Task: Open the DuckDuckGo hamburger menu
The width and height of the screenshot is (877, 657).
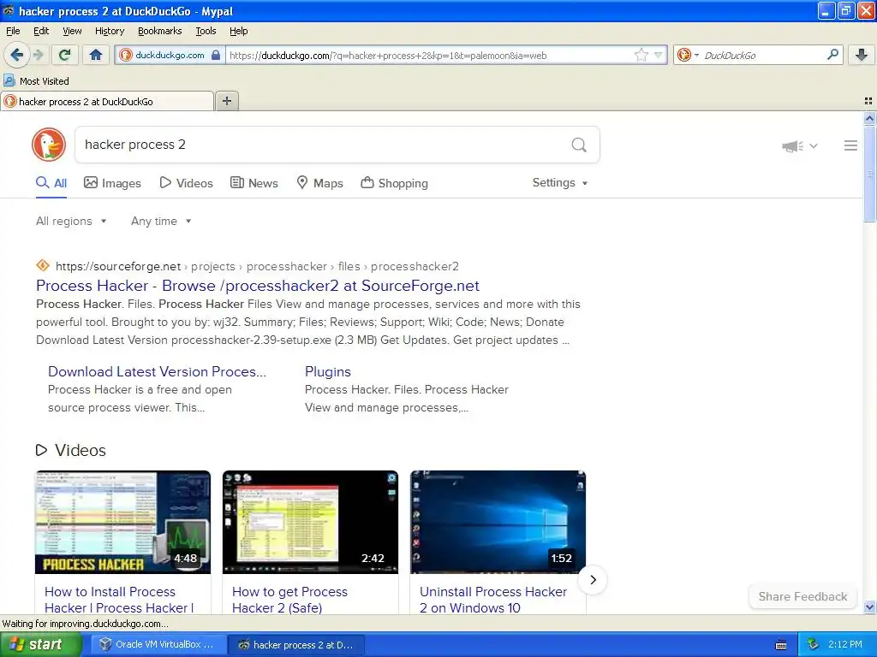Action: click(x=850, y=145)
